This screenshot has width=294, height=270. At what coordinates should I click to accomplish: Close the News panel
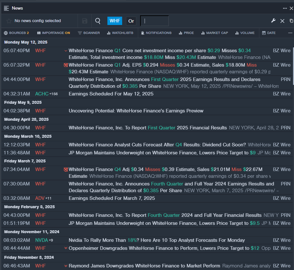pyautogui.click(x=291, y=8)
